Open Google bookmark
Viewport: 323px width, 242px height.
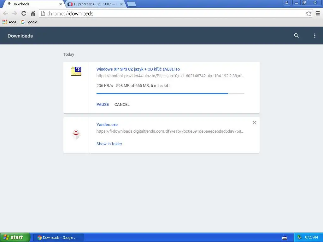tap(29, 22)
